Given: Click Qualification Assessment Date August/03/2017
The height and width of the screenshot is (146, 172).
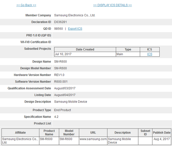Looking at the screenshot, I should pos(65,88).
